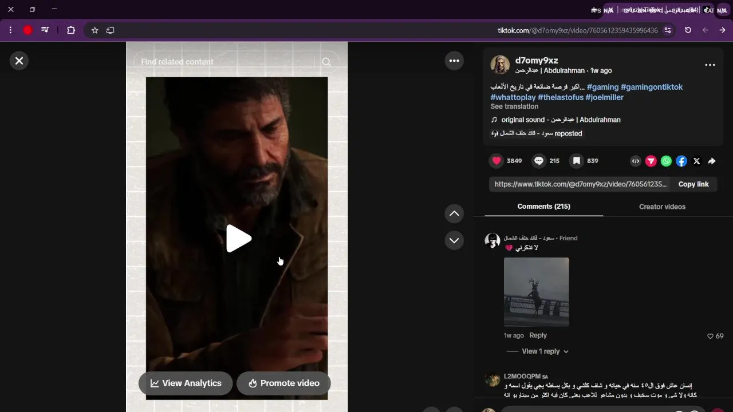Click the tiktok.com address bar URL

pyautogui.click(x=577, y=30)
